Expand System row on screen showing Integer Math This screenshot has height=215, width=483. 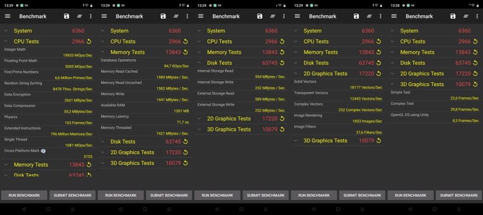(x=6, y=31)
